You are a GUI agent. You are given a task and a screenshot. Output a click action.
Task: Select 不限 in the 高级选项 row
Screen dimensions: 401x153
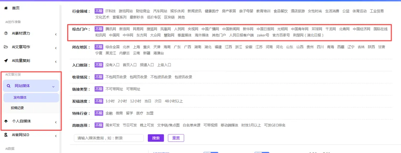point(99,125)
